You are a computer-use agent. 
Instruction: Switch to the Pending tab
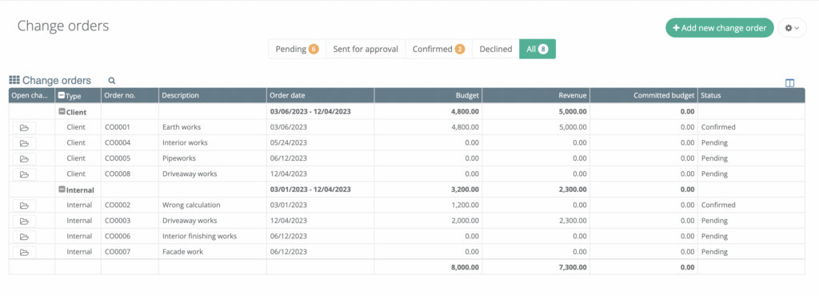[298, 49]
